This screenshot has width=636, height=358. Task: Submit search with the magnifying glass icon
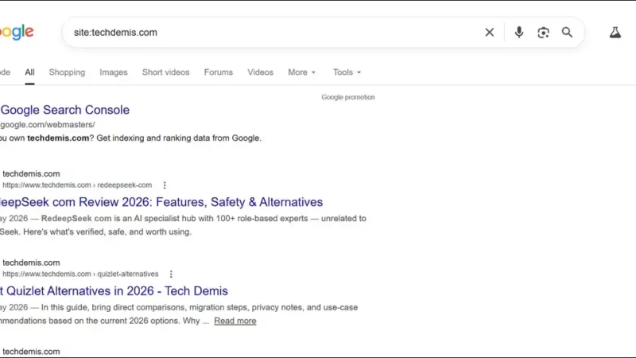567,33
